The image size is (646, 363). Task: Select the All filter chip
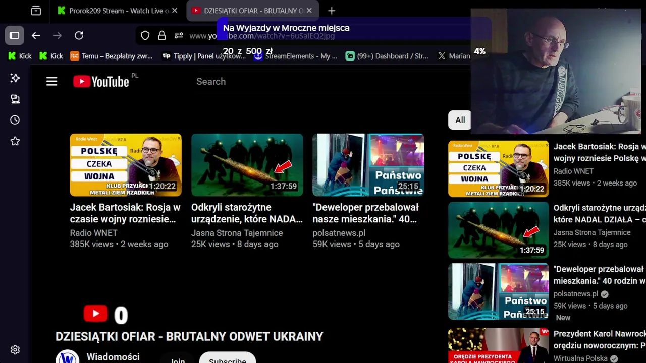(x=460, y=120)
